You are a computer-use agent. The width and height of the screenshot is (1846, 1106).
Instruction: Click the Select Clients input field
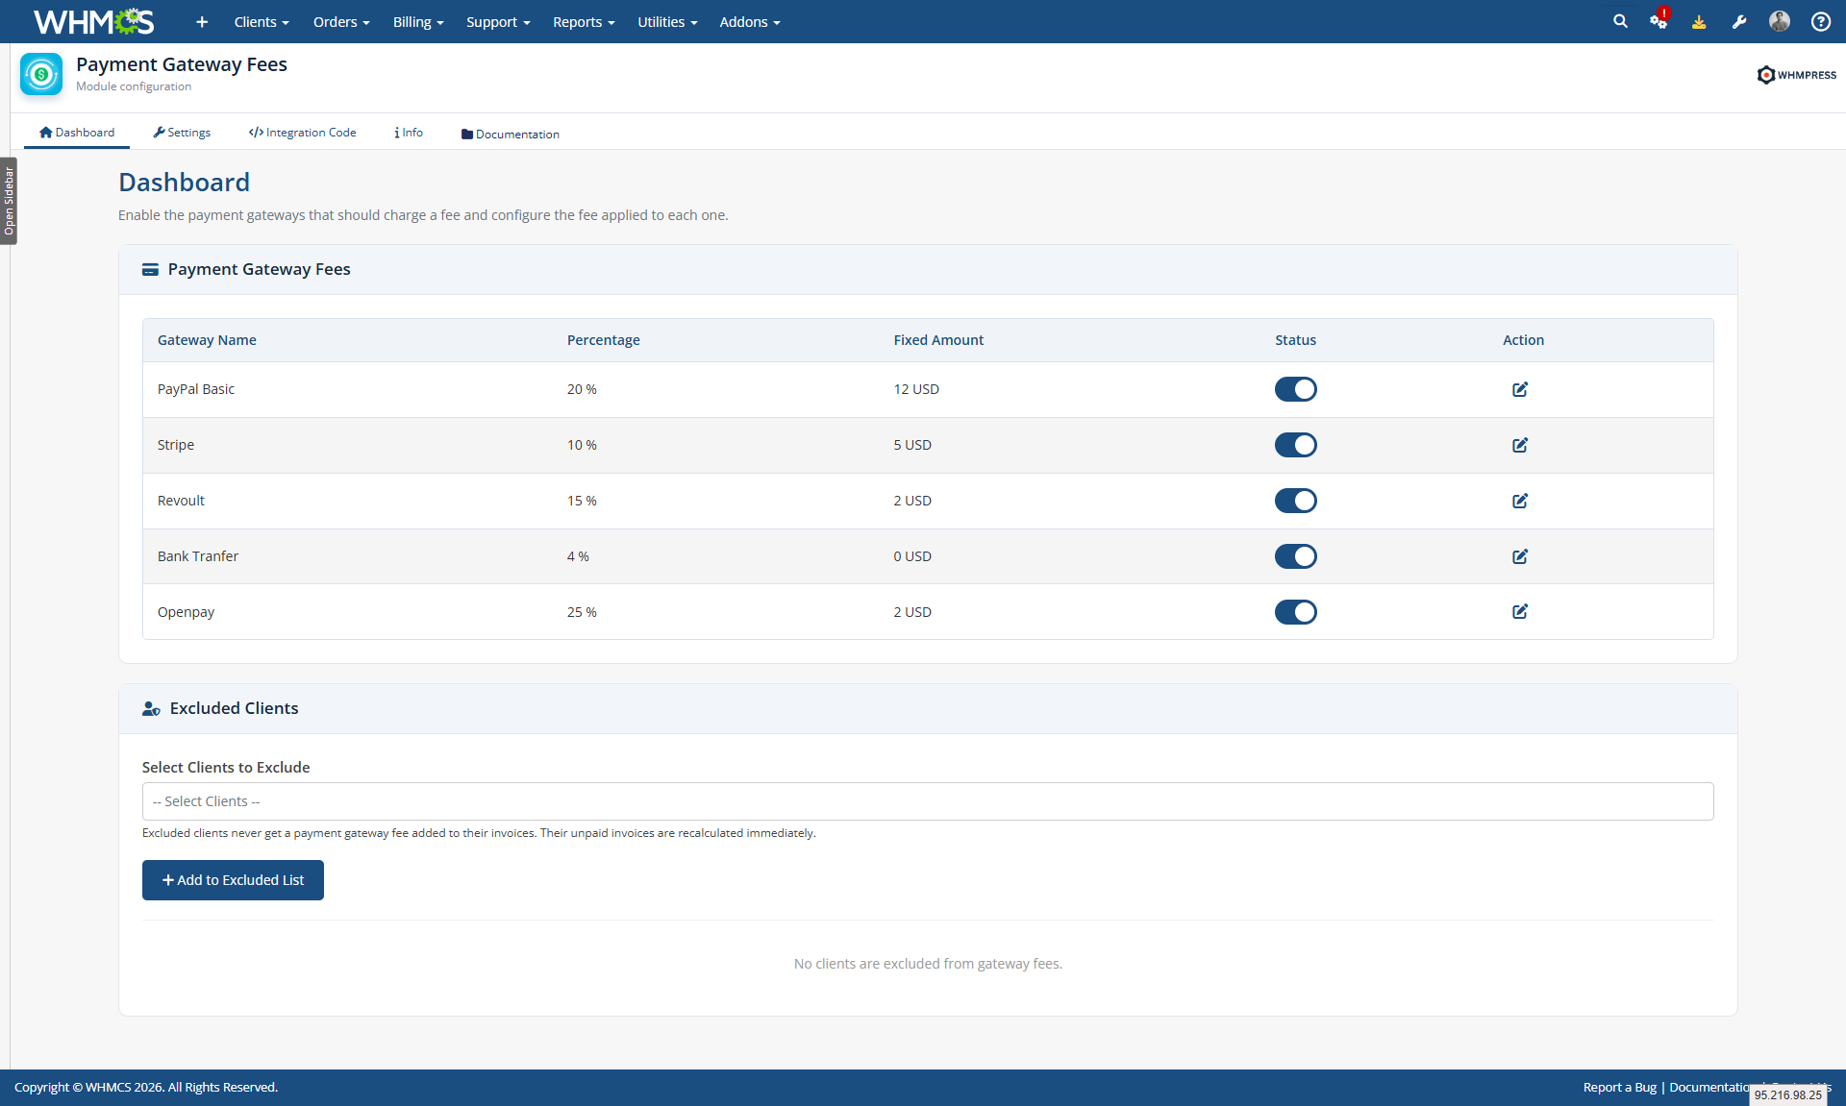[x=928, y=801]
